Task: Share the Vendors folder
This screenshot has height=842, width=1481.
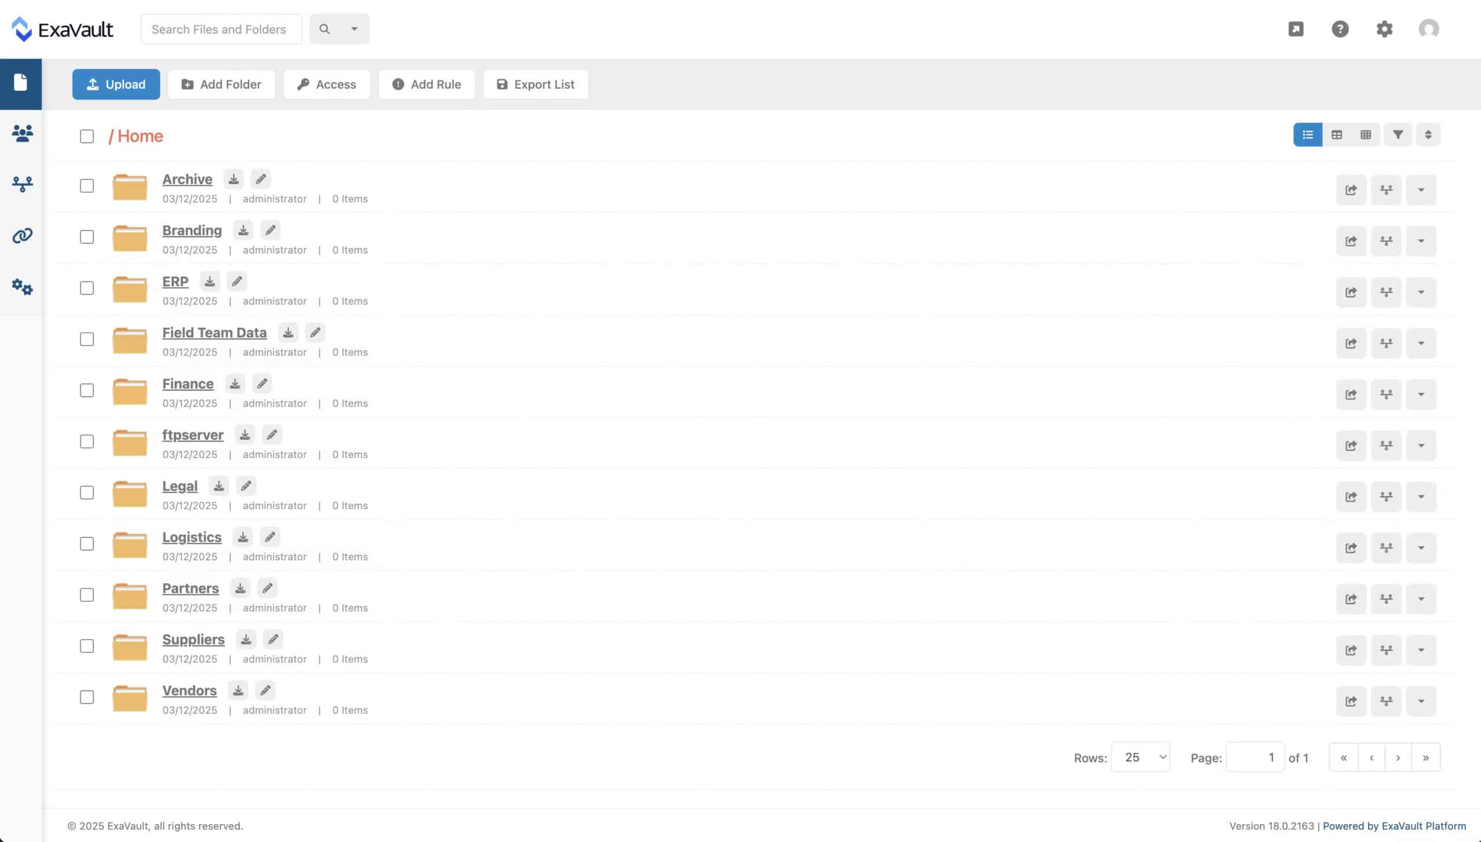Action: click(x=1351, y=701)
